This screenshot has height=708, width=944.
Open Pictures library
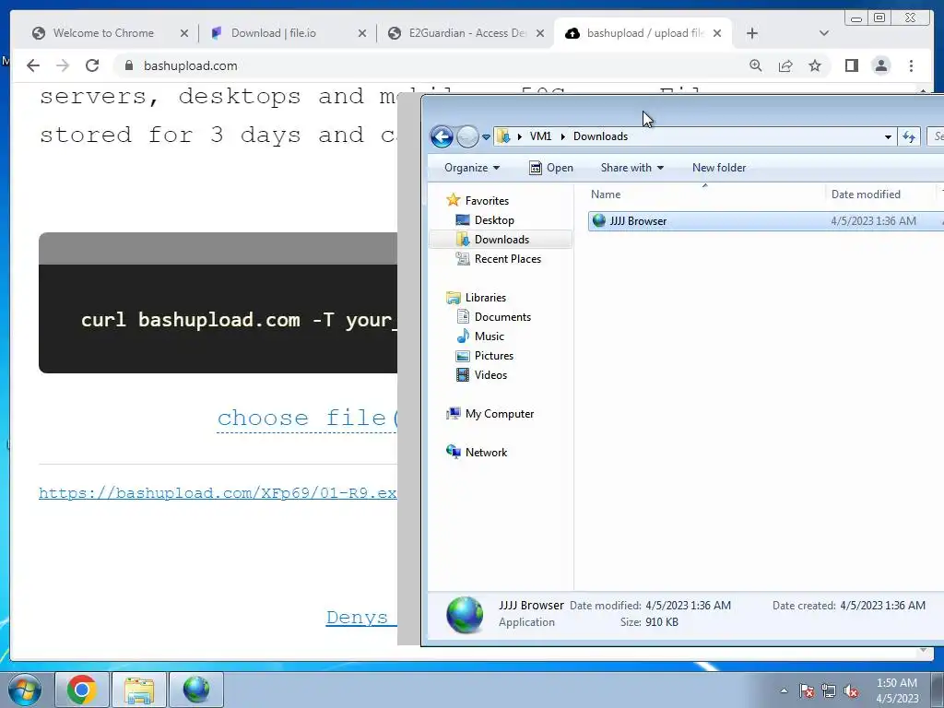(x=494, y=355)
